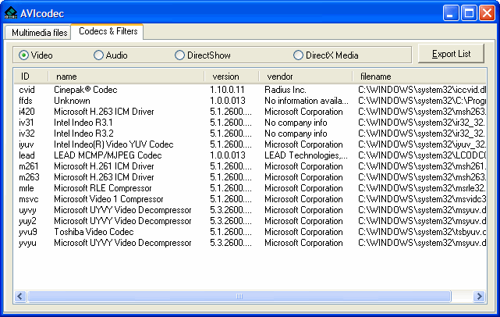The height and width of the screenshot is (317, 500).
Task: Click the Radius Inc. vendor cell
Action: [x=285, y=90]
